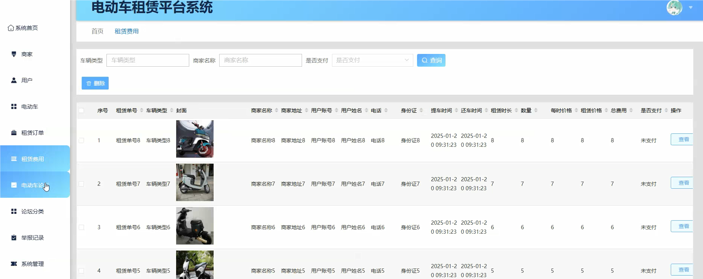Screen dimensions: 703x279
Task: Click the 系统管理 icon in sidebar
Action: 14,264
